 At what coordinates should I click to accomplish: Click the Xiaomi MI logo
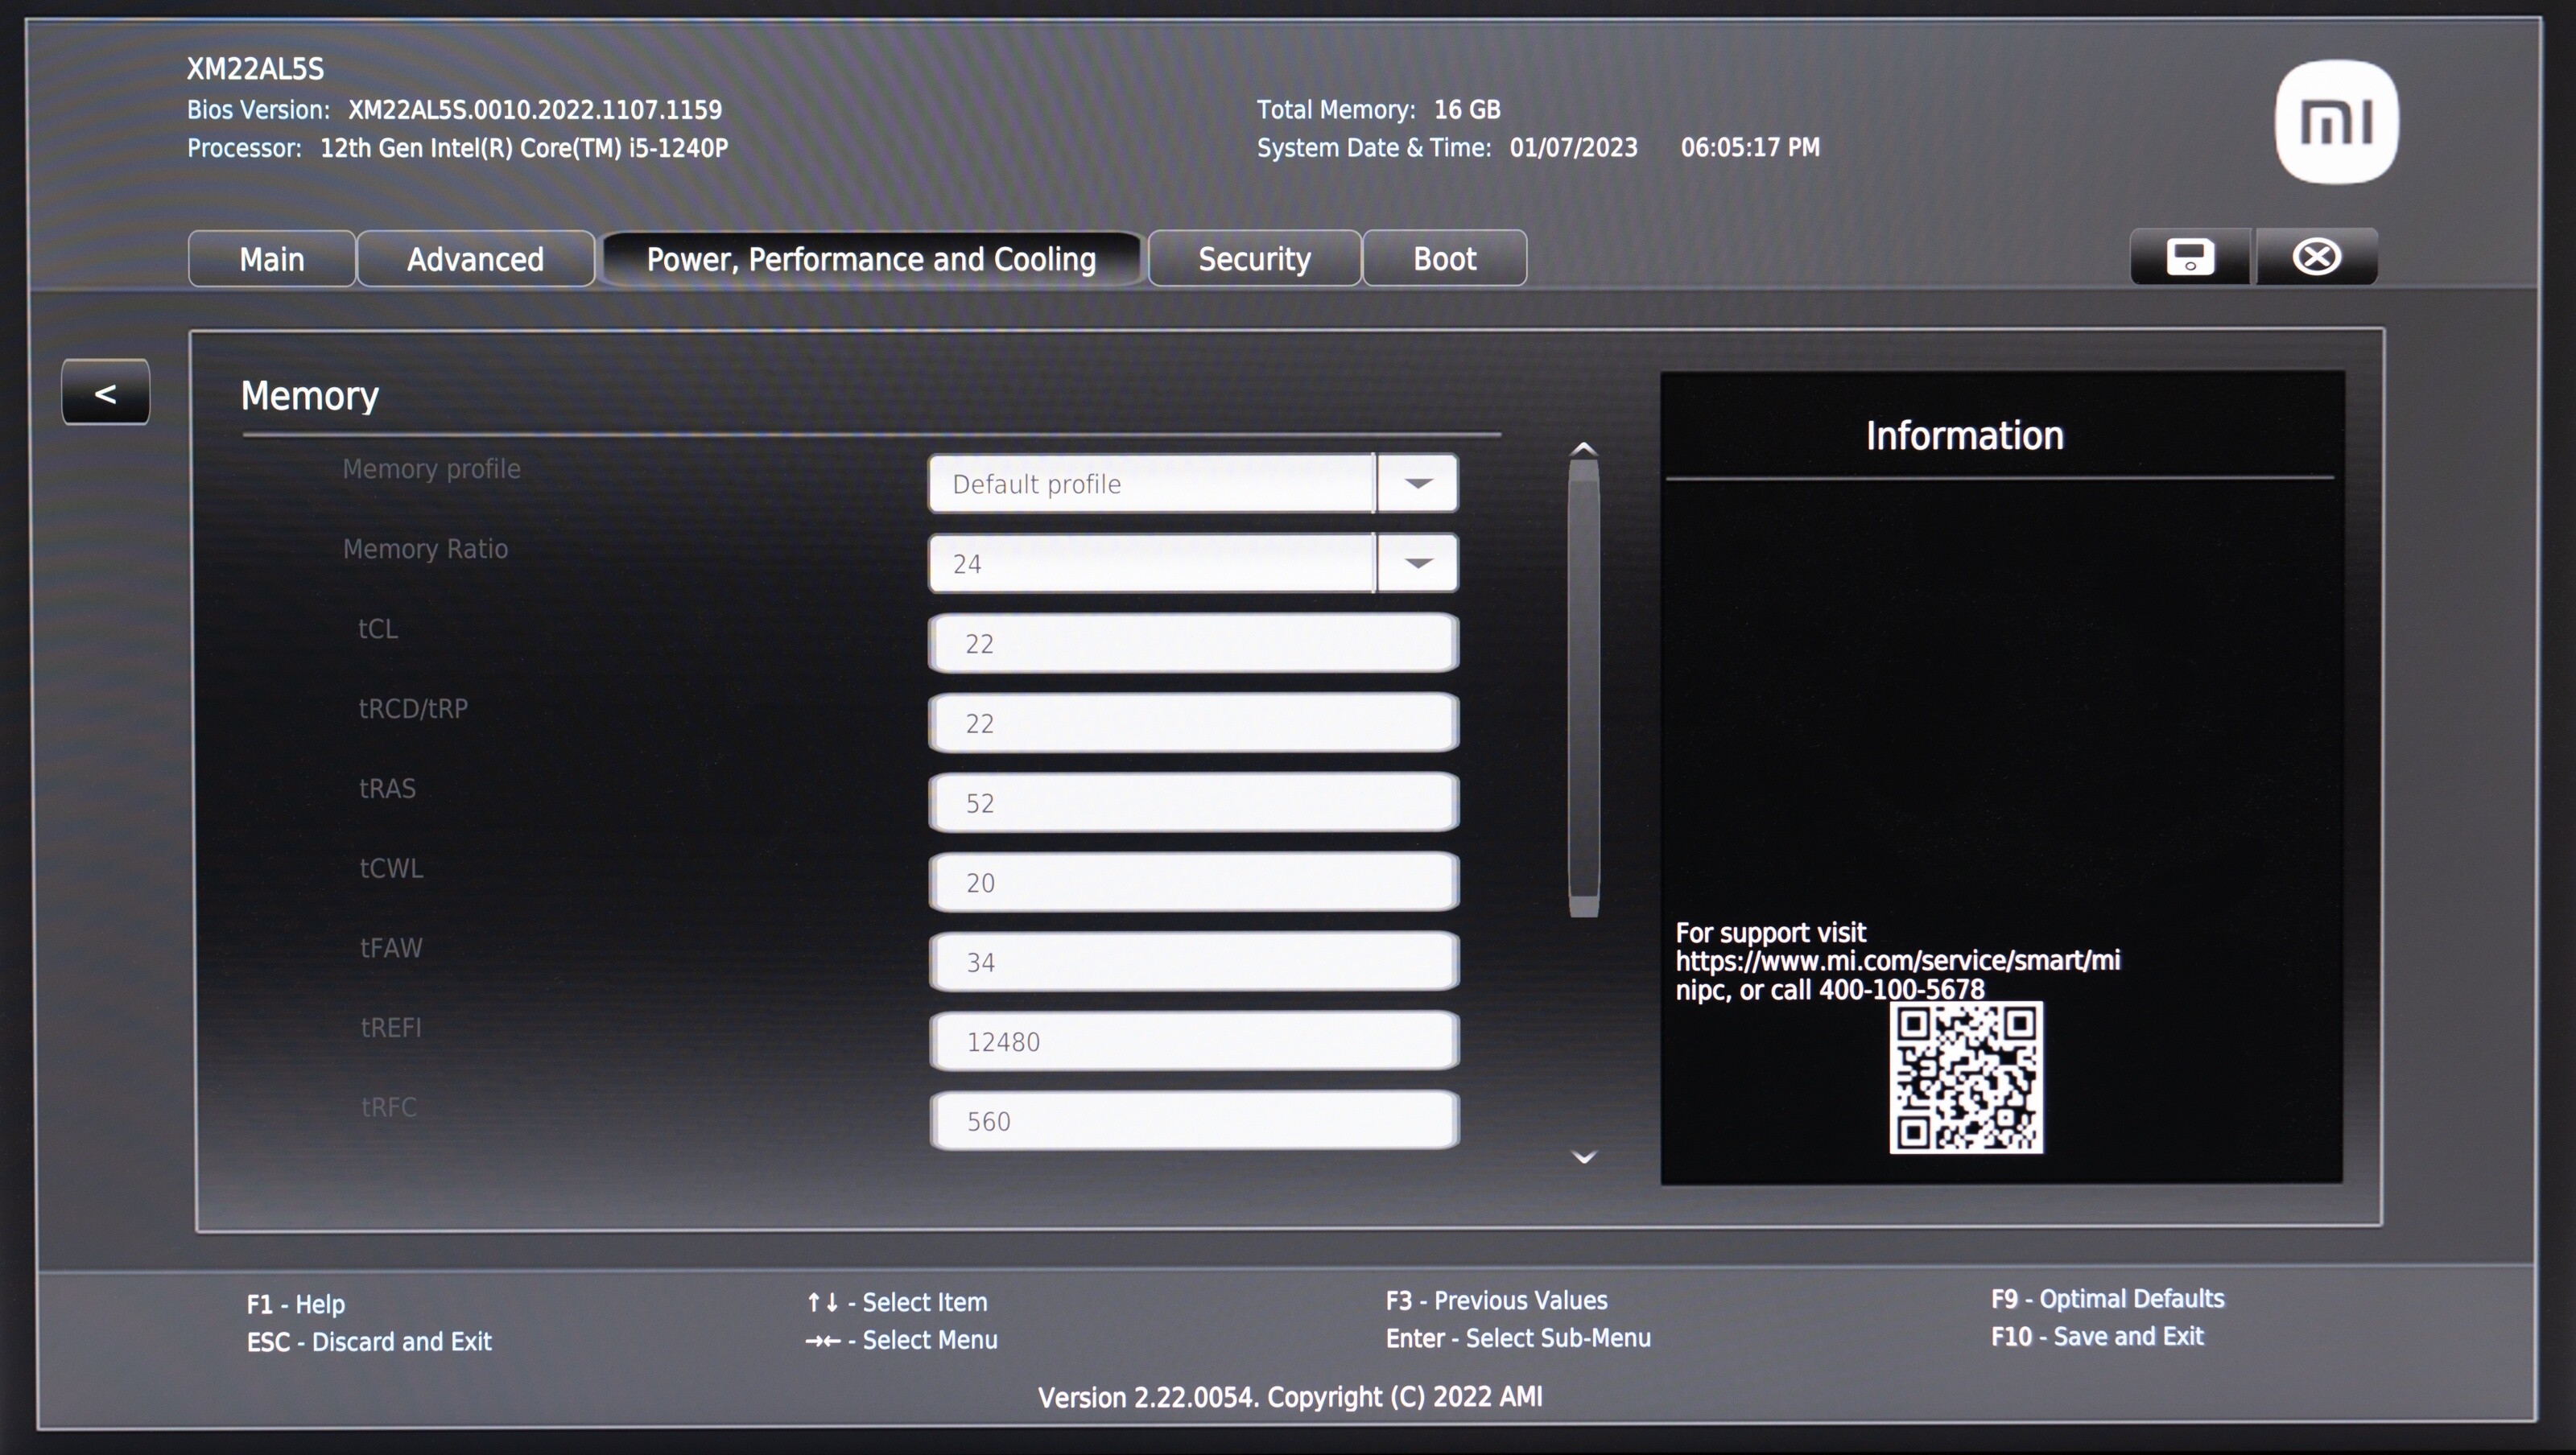point(2336,122)
